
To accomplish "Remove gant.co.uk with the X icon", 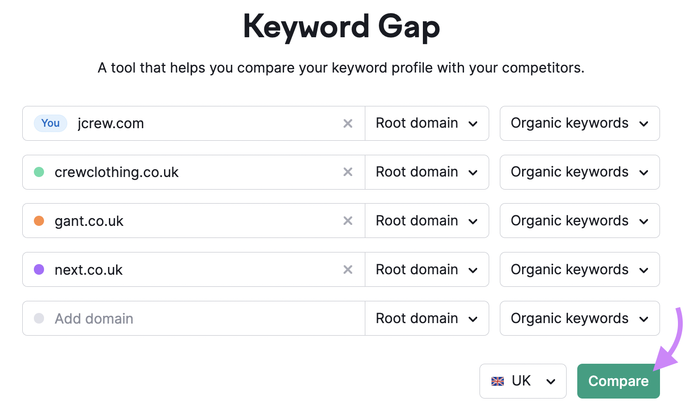I will 348,221.
